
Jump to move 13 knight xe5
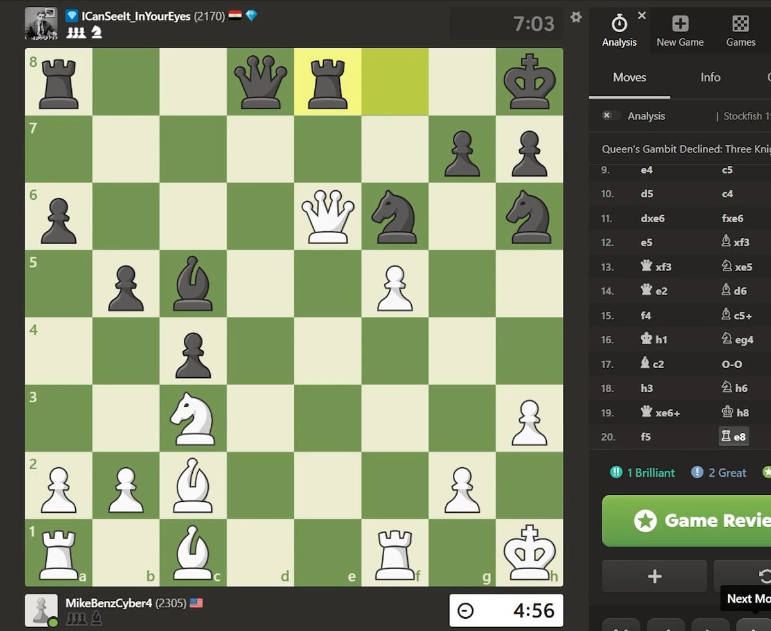pos(736,267)
